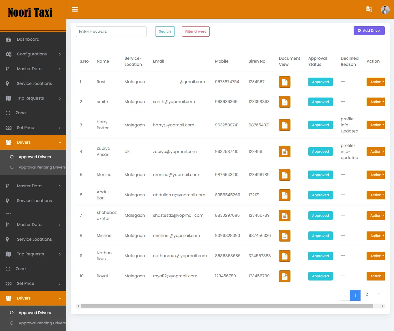Open the Action dropdown for smith
The image size is (394, 331).
pyautogui.click(x=376, y=102)
